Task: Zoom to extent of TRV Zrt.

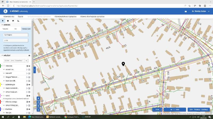Action: 29,113
